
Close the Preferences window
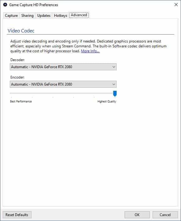(176, 5)
